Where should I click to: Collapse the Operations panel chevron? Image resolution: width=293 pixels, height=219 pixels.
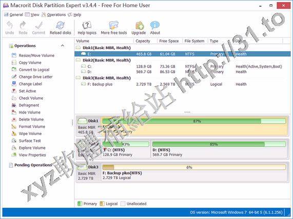click(63, 46)
